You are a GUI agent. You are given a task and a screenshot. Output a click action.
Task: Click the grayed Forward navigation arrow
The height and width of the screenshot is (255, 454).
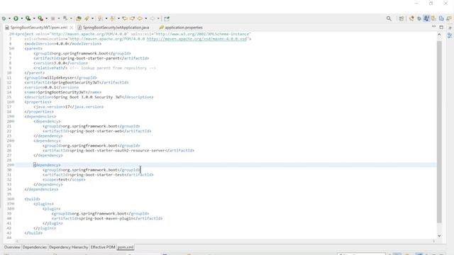[153, 18]
